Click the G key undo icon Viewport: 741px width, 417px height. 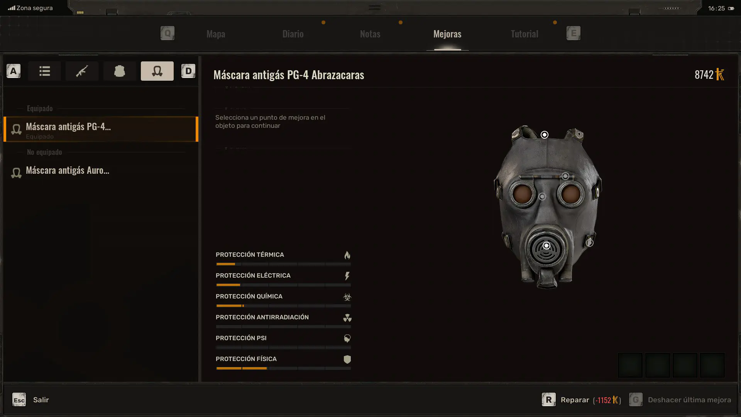point(636,400)
